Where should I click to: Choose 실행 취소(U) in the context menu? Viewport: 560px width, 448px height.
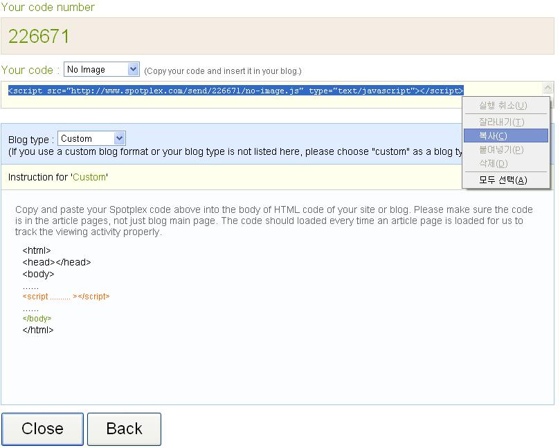(506, 105)
